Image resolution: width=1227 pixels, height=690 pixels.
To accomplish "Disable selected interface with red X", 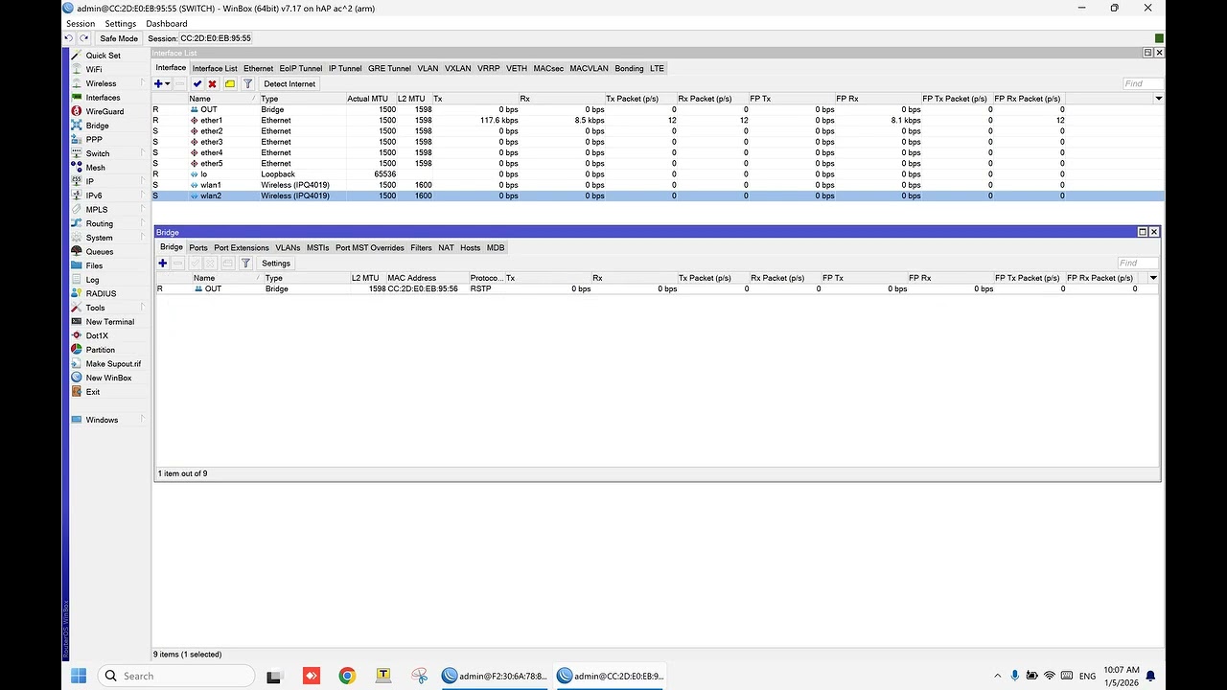I will [212, 83].
